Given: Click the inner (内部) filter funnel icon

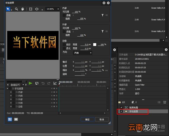Looking at the screenshot, I should click(103, 15).
